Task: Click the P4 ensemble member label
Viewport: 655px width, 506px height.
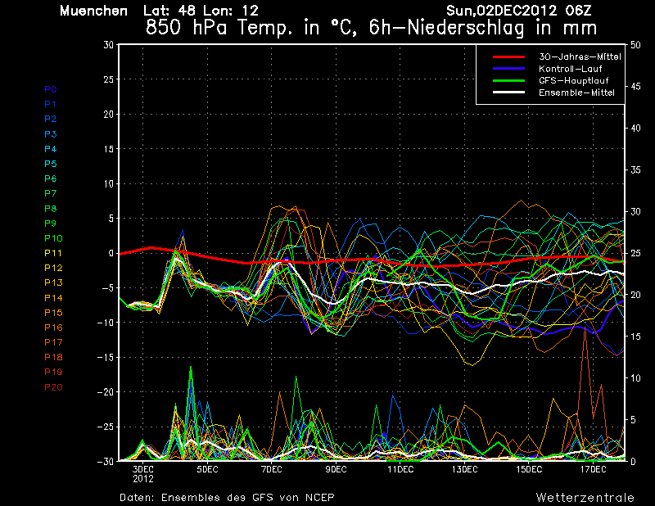Action: point(50,149)
